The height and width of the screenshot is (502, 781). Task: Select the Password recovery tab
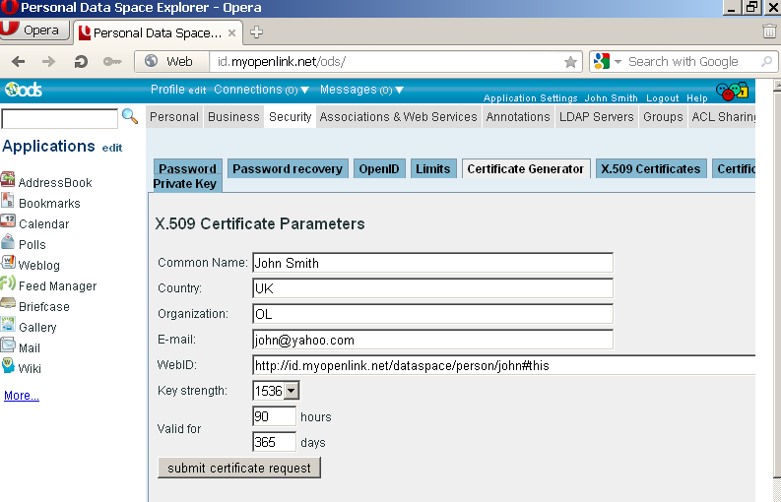pyautogui.click(x=288, y=168)
